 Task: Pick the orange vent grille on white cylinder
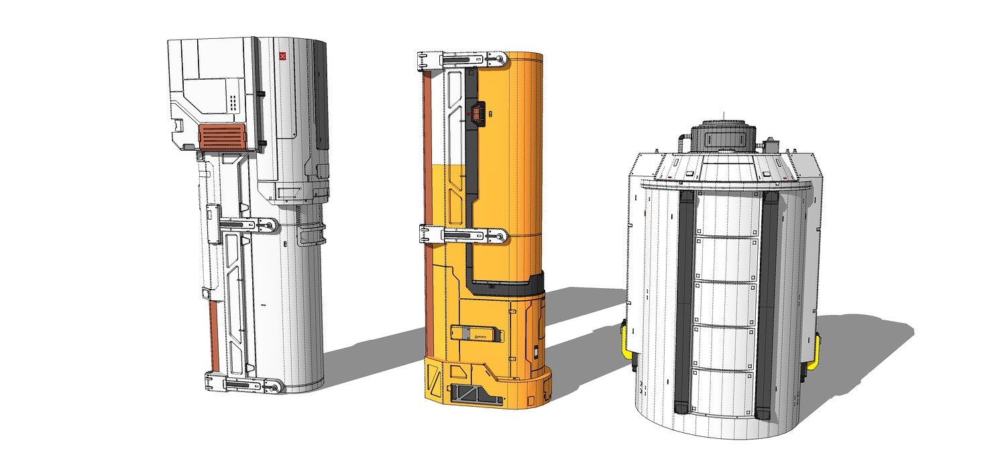223,137
